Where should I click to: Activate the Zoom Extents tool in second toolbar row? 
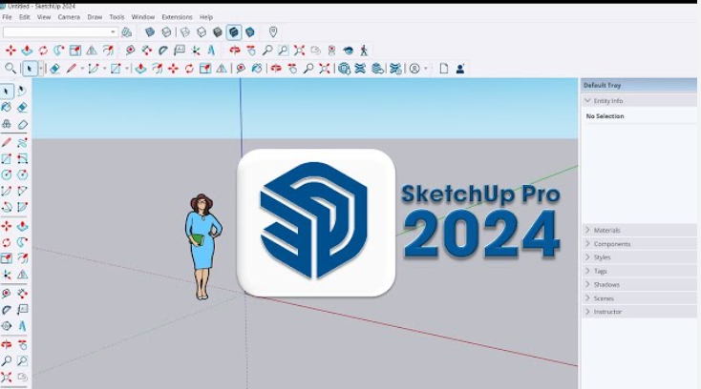click(299, 51)
